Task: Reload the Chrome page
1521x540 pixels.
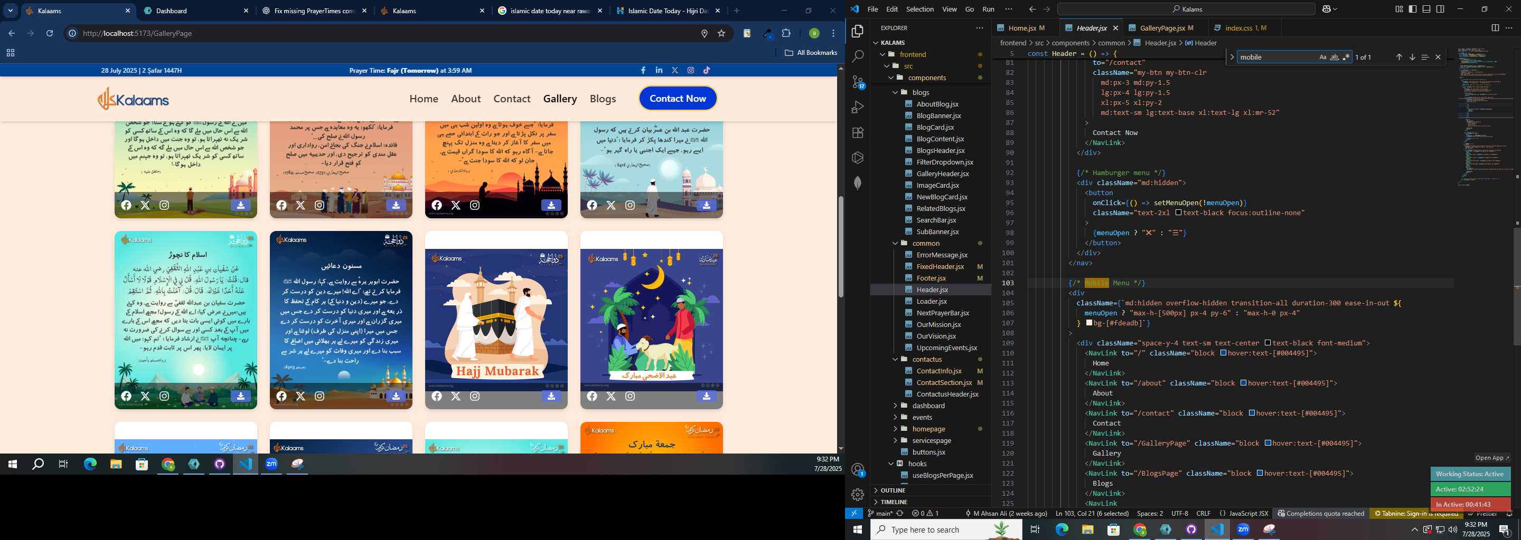Action: pos(50,34)
